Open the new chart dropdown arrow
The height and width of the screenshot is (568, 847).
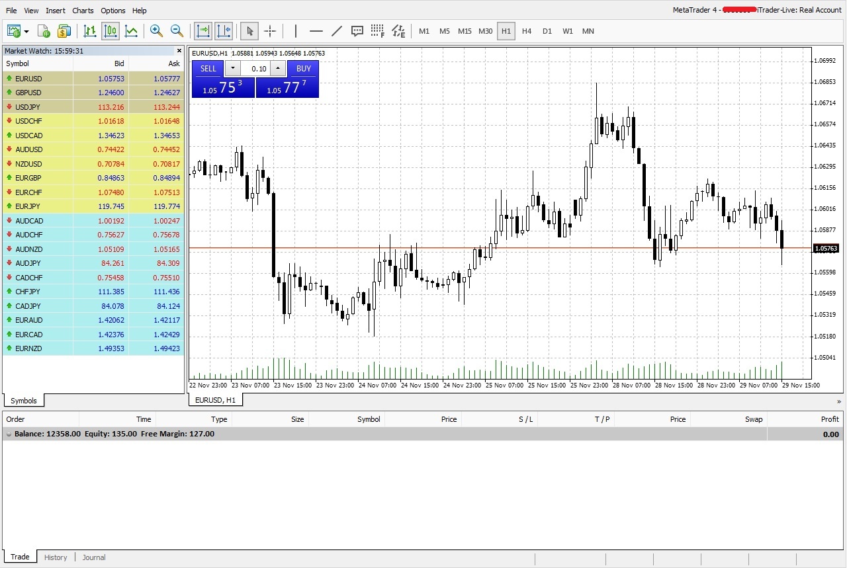[26, 31]
